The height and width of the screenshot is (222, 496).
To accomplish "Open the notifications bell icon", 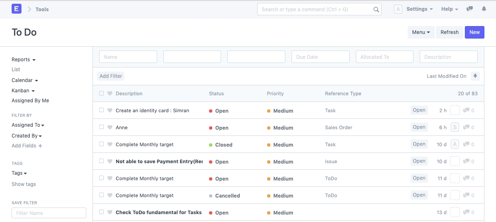I will point(484,9).
